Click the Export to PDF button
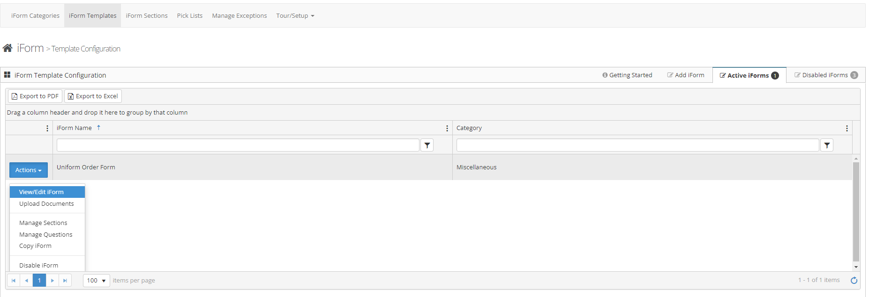Screen dimensions: 869x297 [34, 96]
